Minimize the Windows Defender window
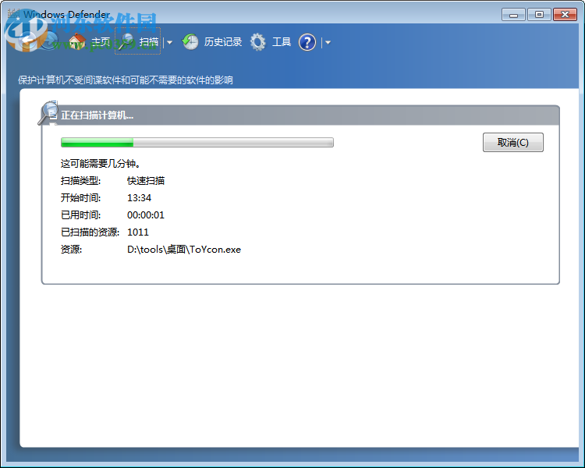This screenshot has width=585, height=468. [x=514, y=15]
